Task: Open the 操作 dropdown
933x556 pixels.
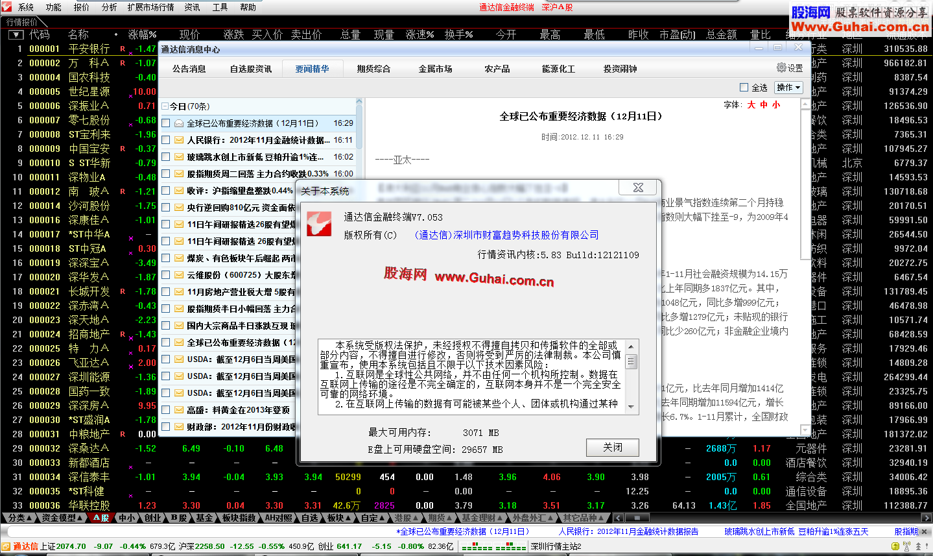Action: [x=789, y=87]
